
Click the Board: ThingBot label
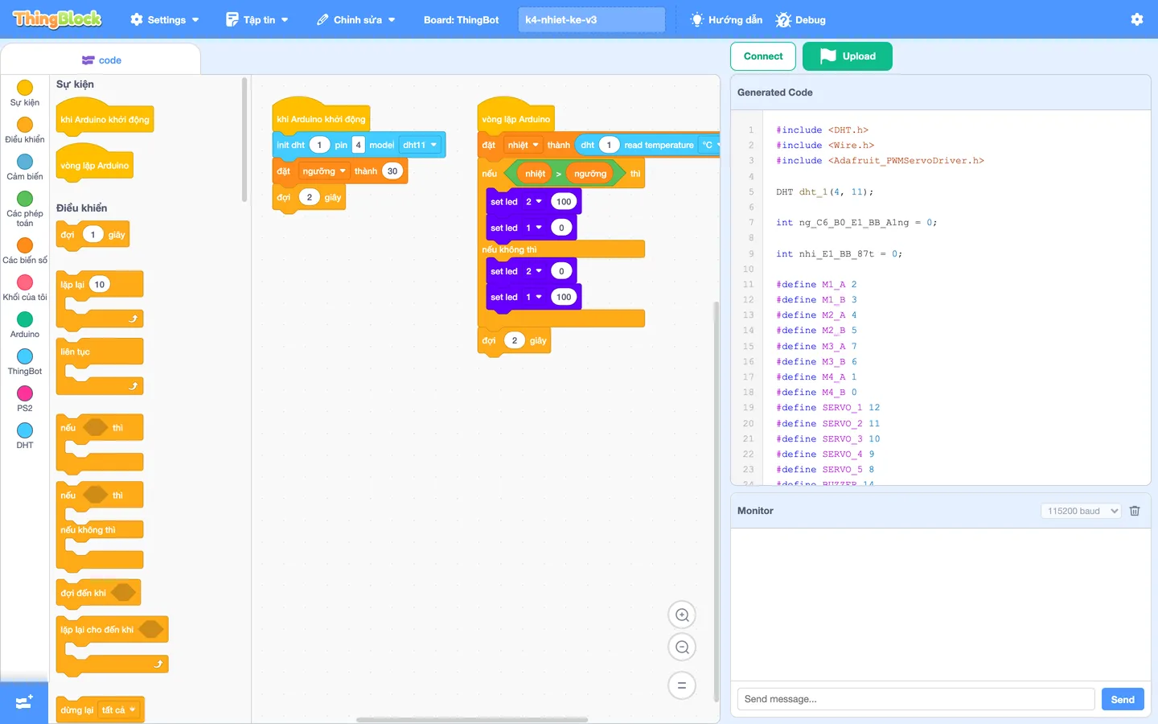click(462, 19)
